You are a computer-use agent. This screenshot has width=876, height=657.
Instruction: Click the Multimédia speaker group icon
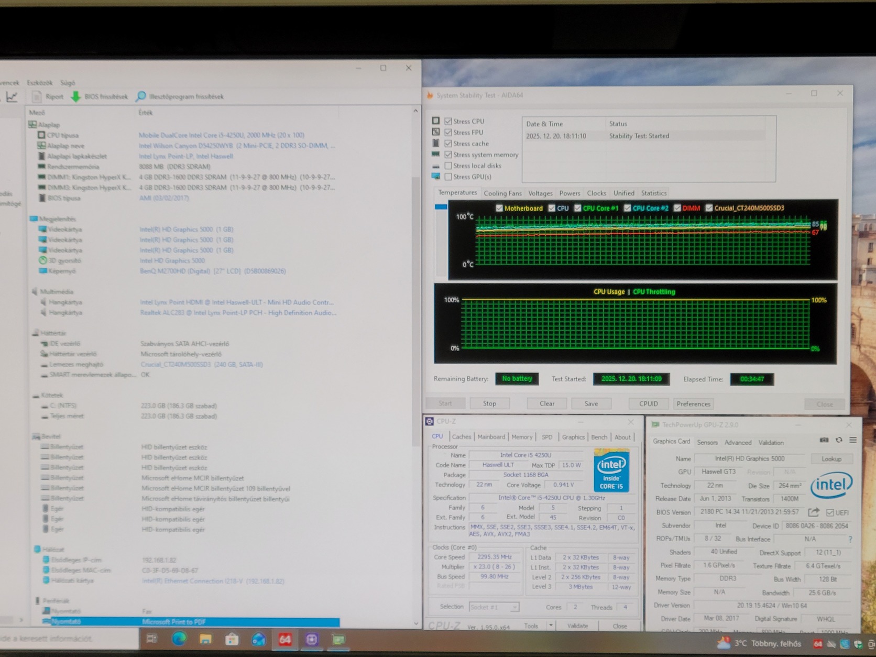[35, 291]
